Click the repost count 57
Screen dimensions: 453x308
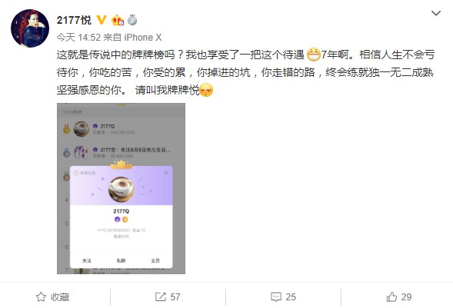coord(175,297)
